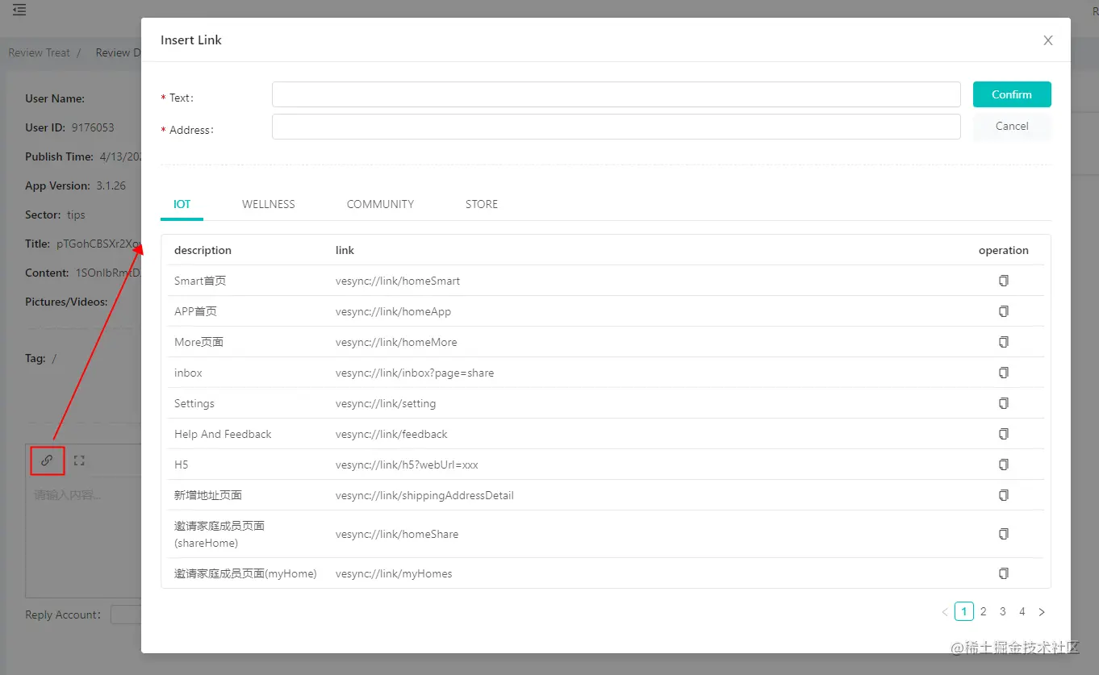Cancel the Insert Link dialog

click(x=1011, y=126)
